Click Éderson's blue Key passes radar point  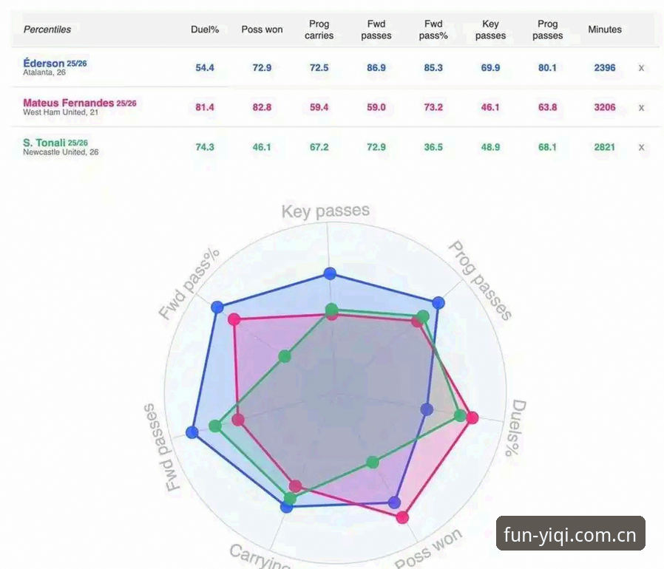pyautogui.click(x=330, y=273)
